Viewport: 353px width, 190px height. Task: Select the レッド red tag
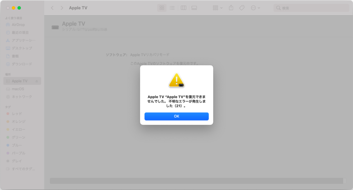[x=17, y=113]
